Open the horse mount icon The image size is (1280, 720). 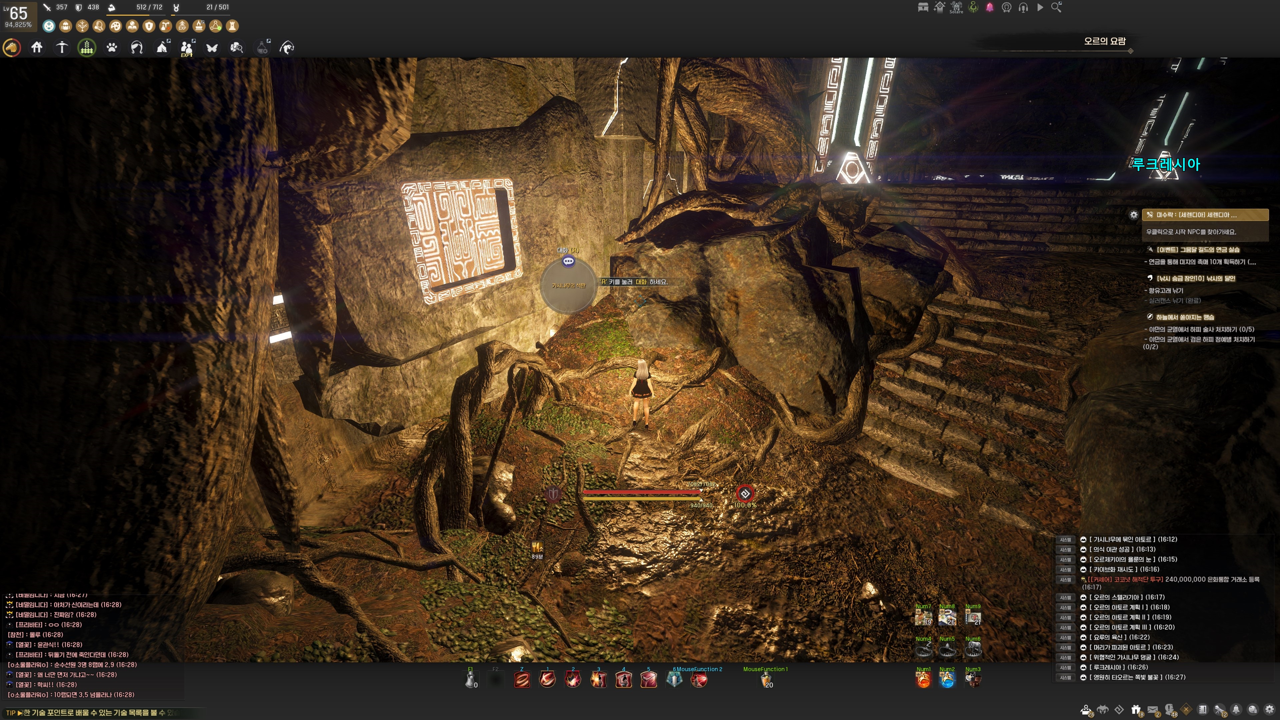[12, 48]
